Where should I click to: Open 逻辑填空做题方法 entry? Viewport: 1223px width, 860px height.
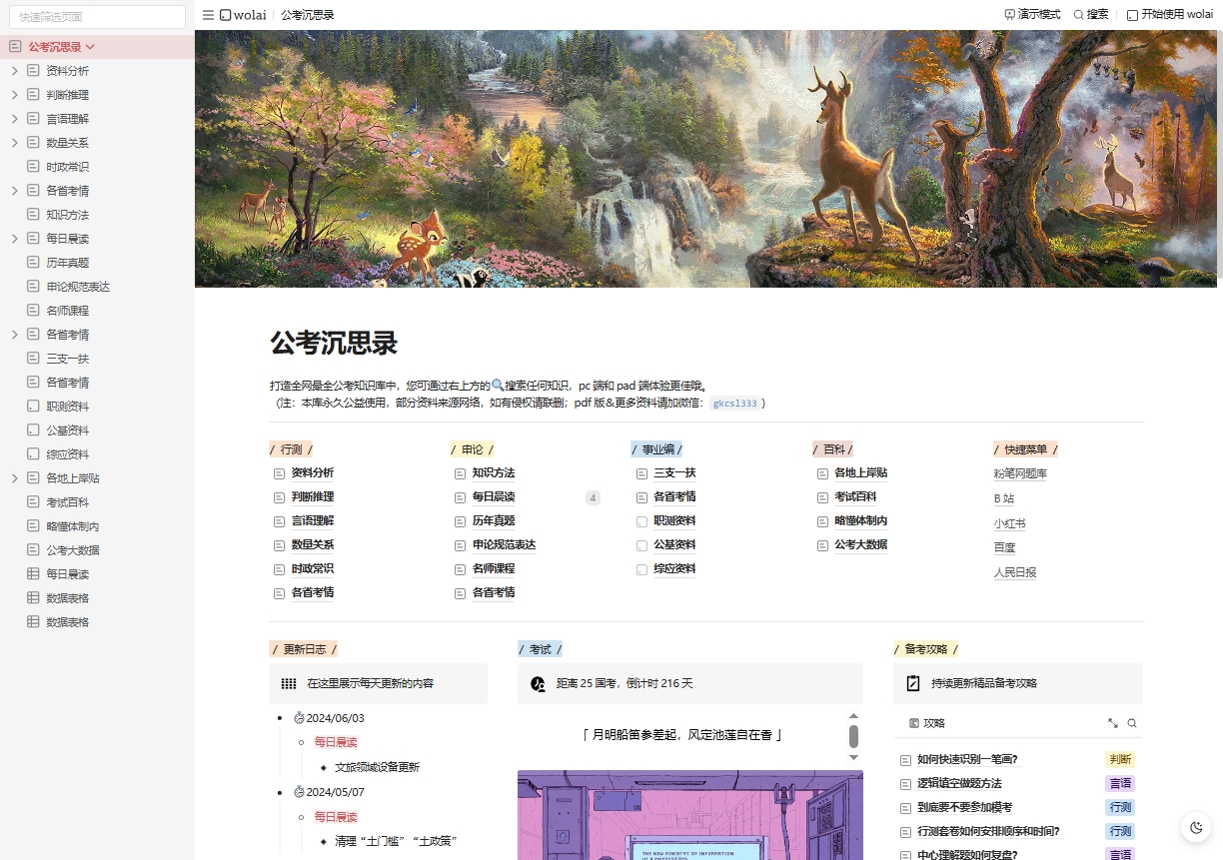click(959, 784)
